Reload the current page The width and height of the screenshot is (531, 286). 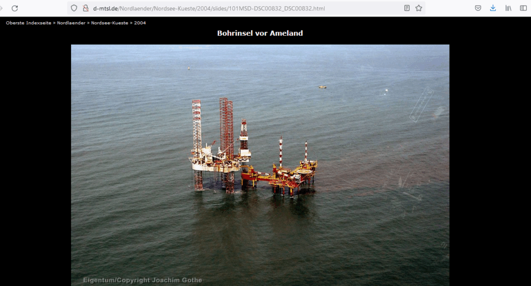[x=15, y=8]
